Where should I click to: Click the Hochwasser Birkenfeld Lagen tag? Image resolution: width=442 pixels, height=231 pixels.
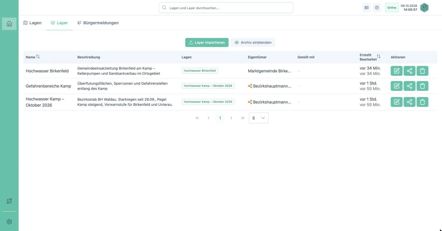(x=200, y=71)
